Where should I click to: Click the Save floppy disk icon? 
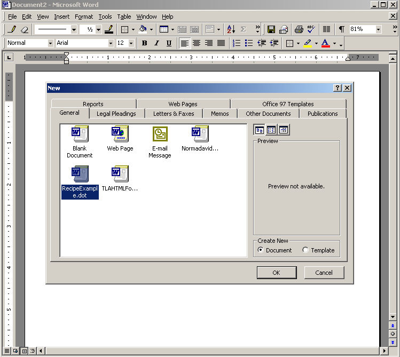(x=271, y=29)
